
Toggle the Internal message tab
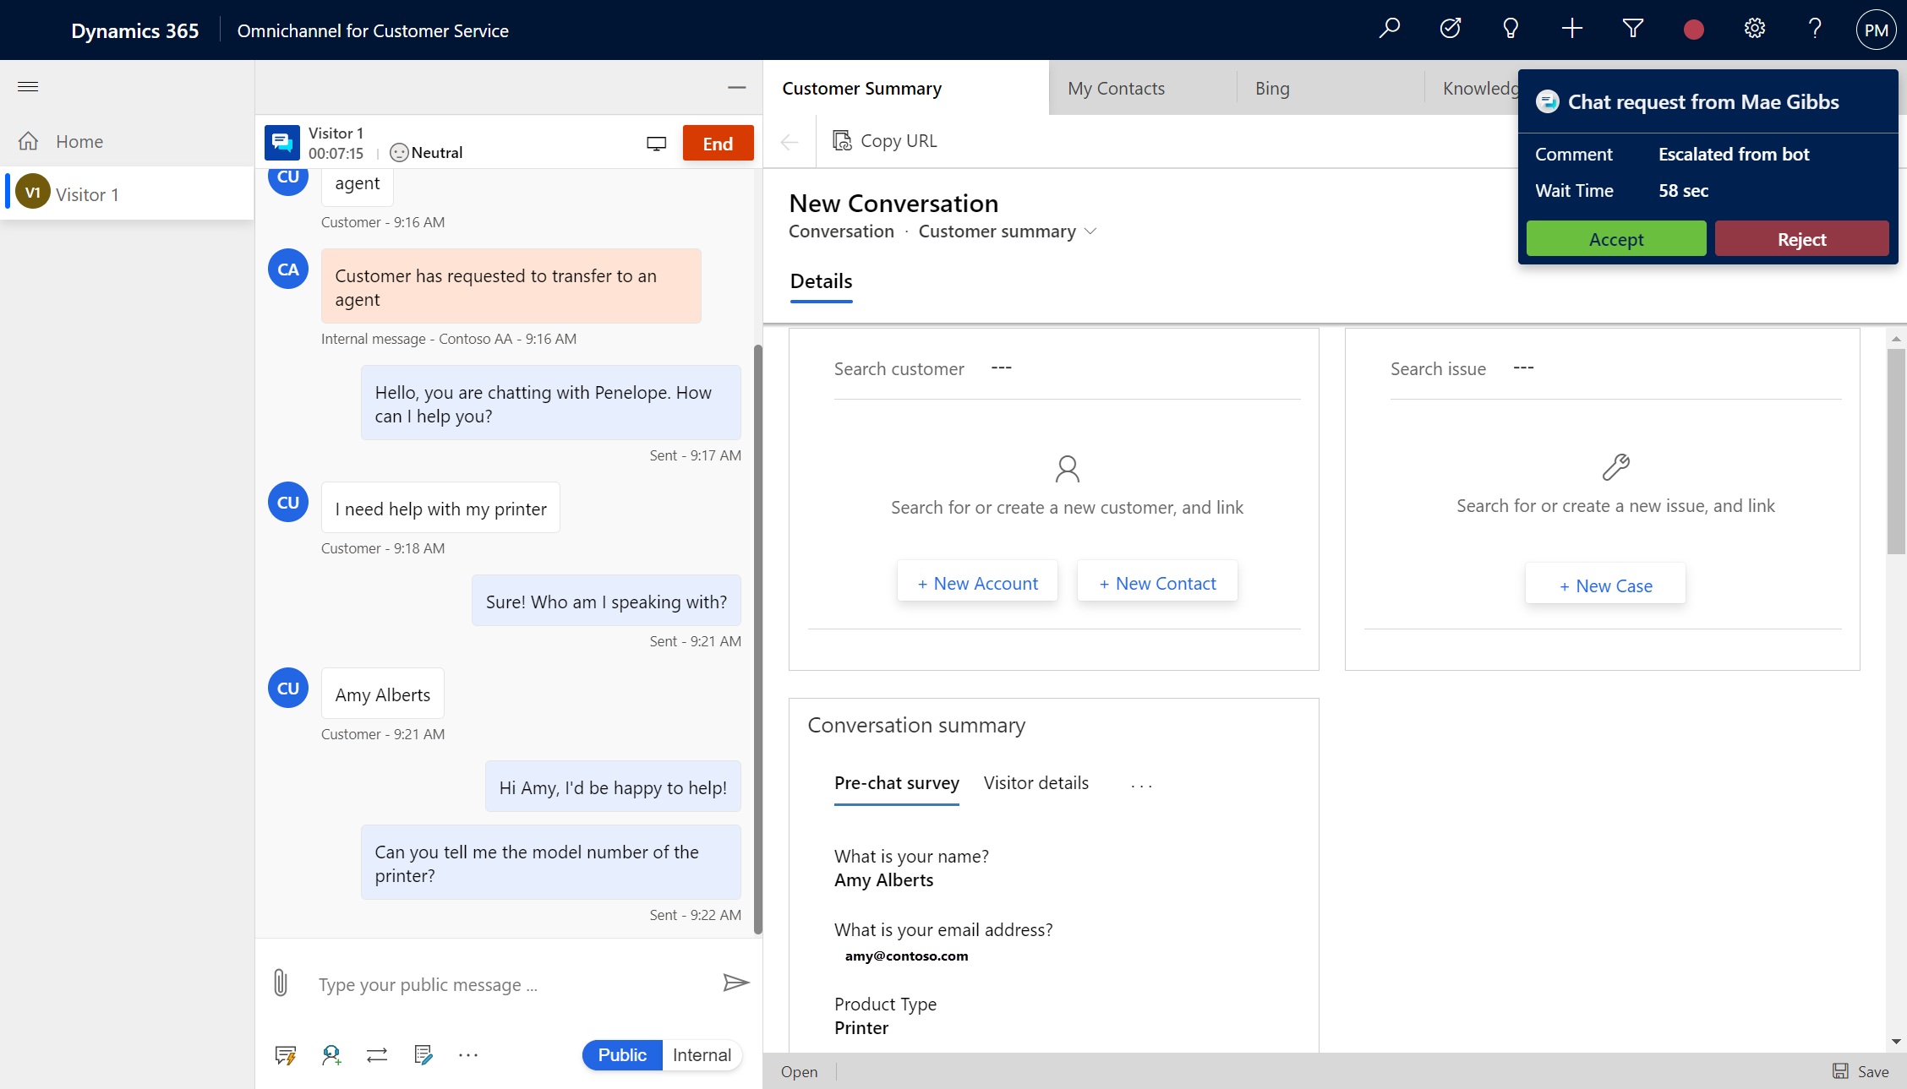click(x=701, y=1055)
